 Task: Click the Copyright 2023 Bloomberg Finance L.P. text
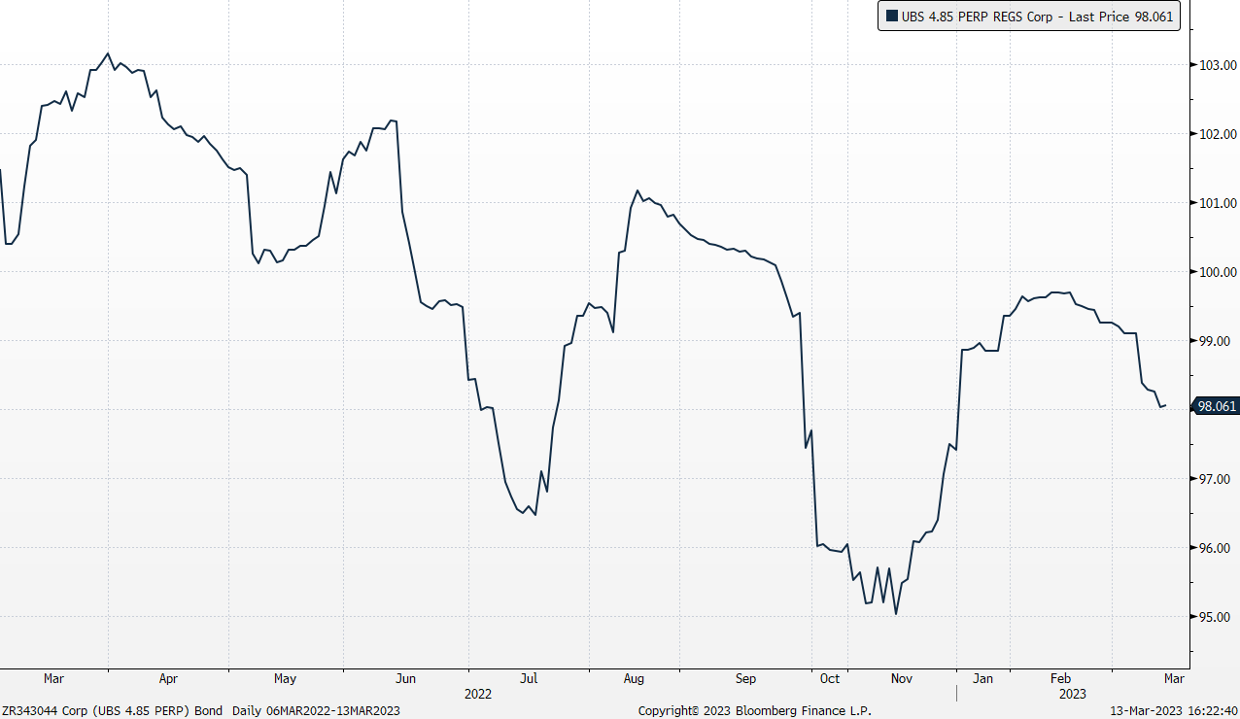click(754, 710)
